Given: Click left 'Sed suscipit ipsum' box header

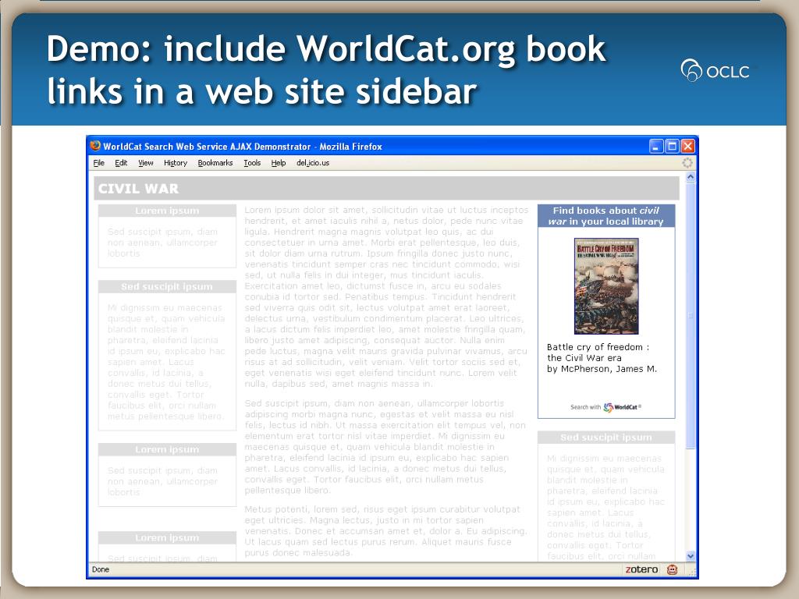Looking at the screenshot, I should click(167, 287).
